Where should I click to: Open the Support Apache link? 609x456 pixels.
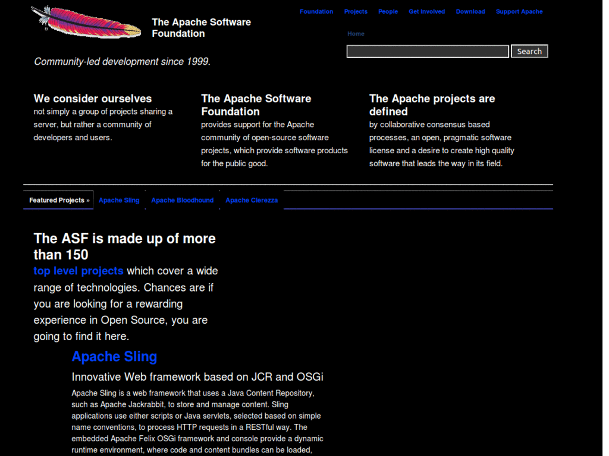[x=519, y=12]
